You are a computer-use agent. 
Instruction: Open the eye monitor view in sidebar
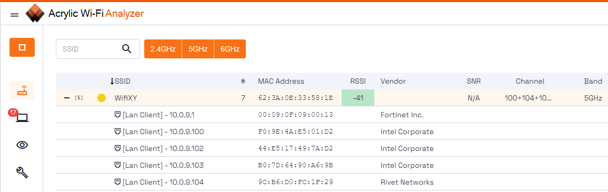[x=22, y=145]
